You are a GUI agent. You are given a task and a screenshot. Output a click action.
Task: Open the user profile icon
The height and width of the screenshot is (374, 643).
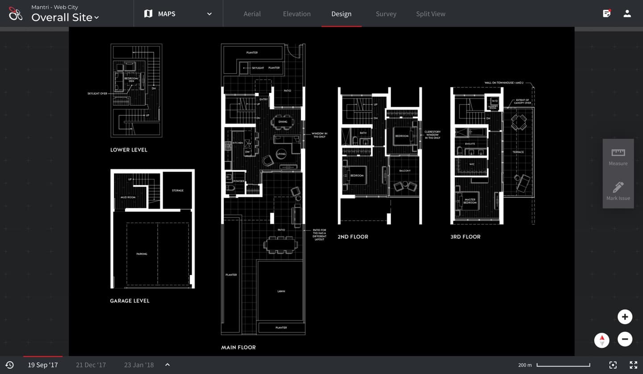(x=627, y=13)
